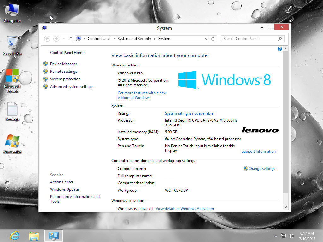Open Remote settings
The image size is (323, 242).
(x=63, y=72)
